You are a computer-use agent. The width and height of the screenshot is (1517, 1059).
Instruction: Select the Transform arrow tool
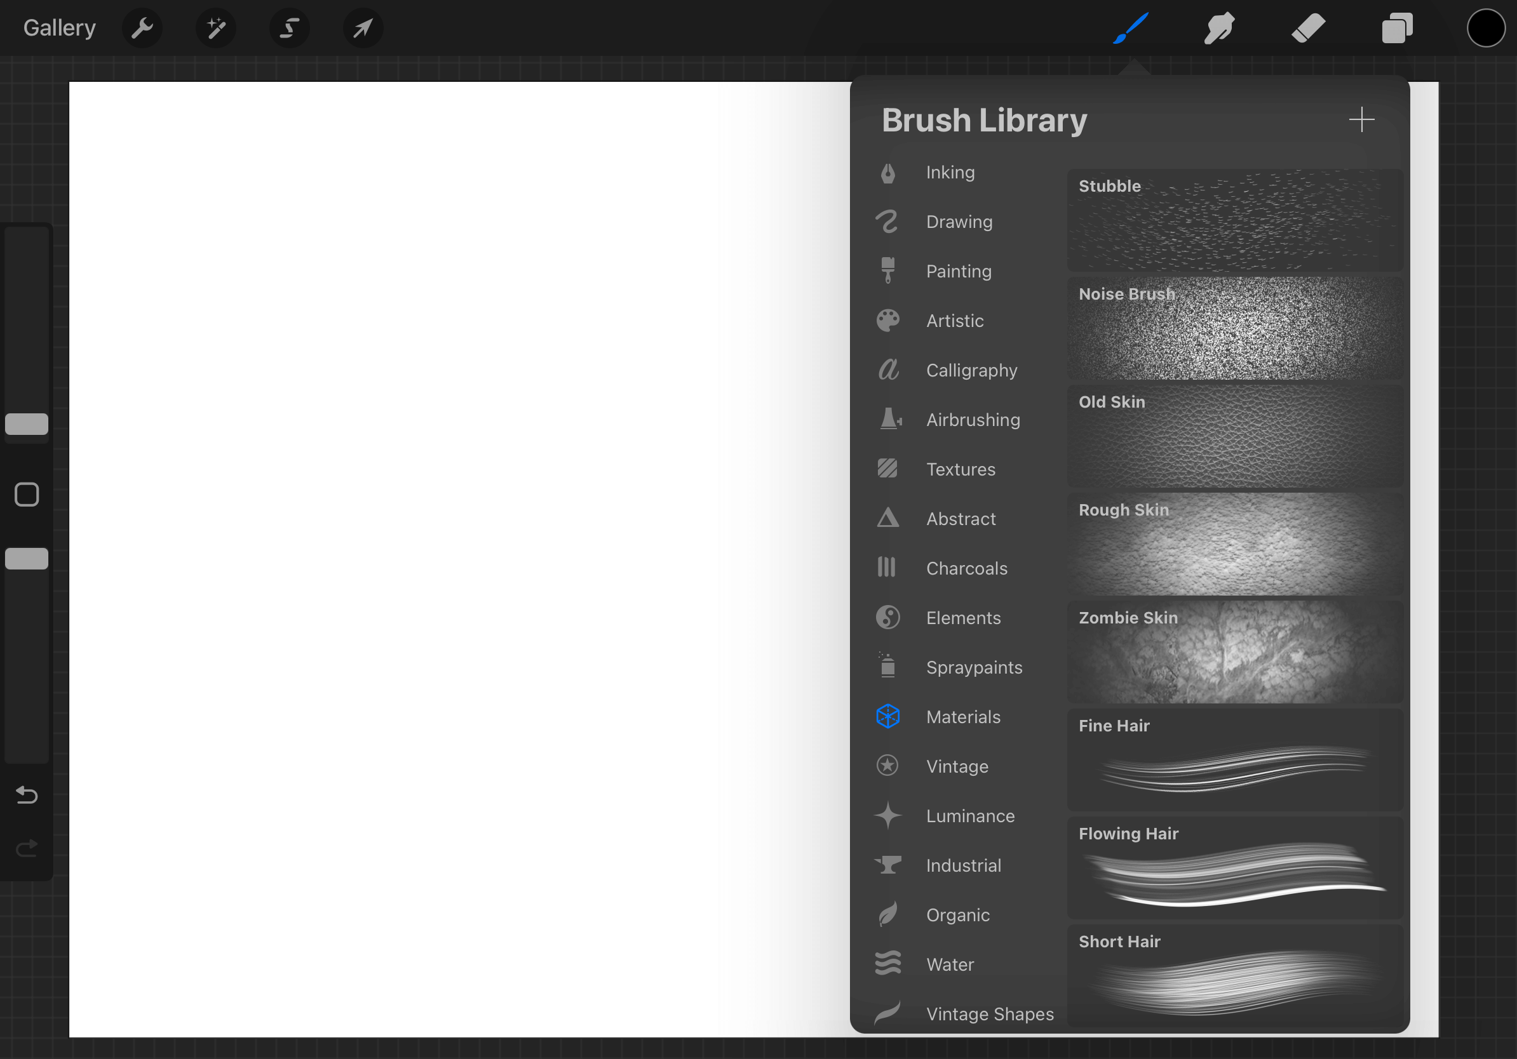pyautogui.click(x=363, y=28)
